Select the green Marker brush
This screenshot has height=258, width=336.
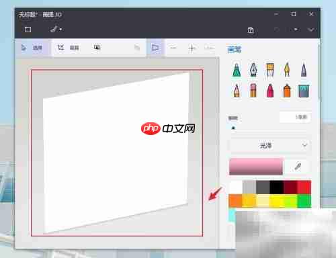point(237,70)
